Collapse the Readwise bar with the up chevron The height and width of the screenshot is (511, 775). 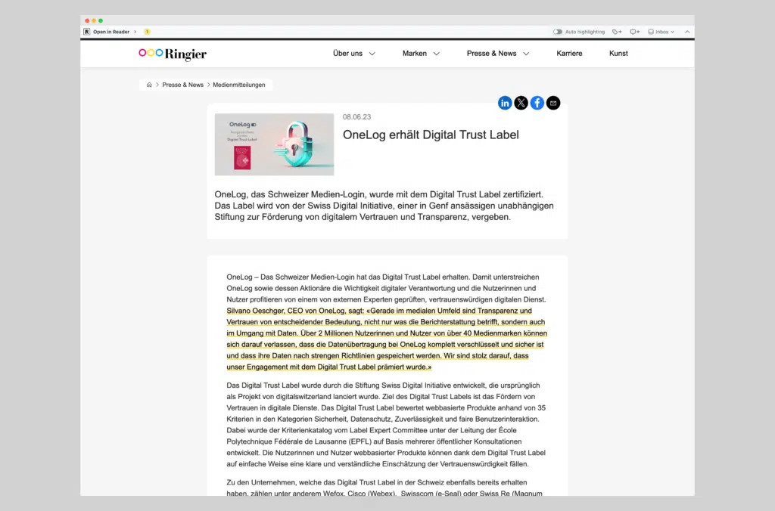click(x=687, y=32)
